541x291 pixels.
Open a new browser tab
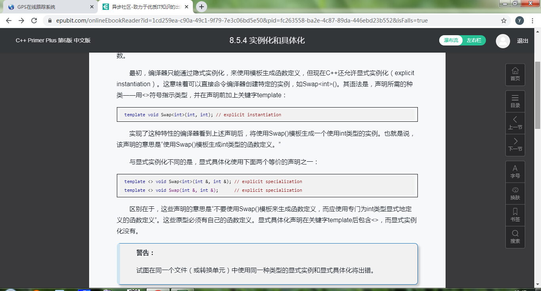(x=202, y=7)
